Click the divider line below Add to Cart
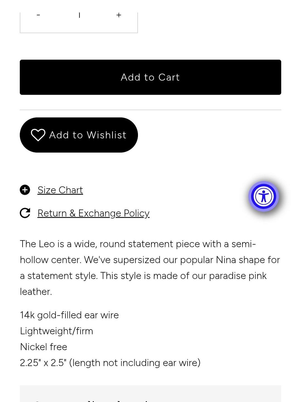The width and height of the screenshot is (301, 402). tap(151, 110)
